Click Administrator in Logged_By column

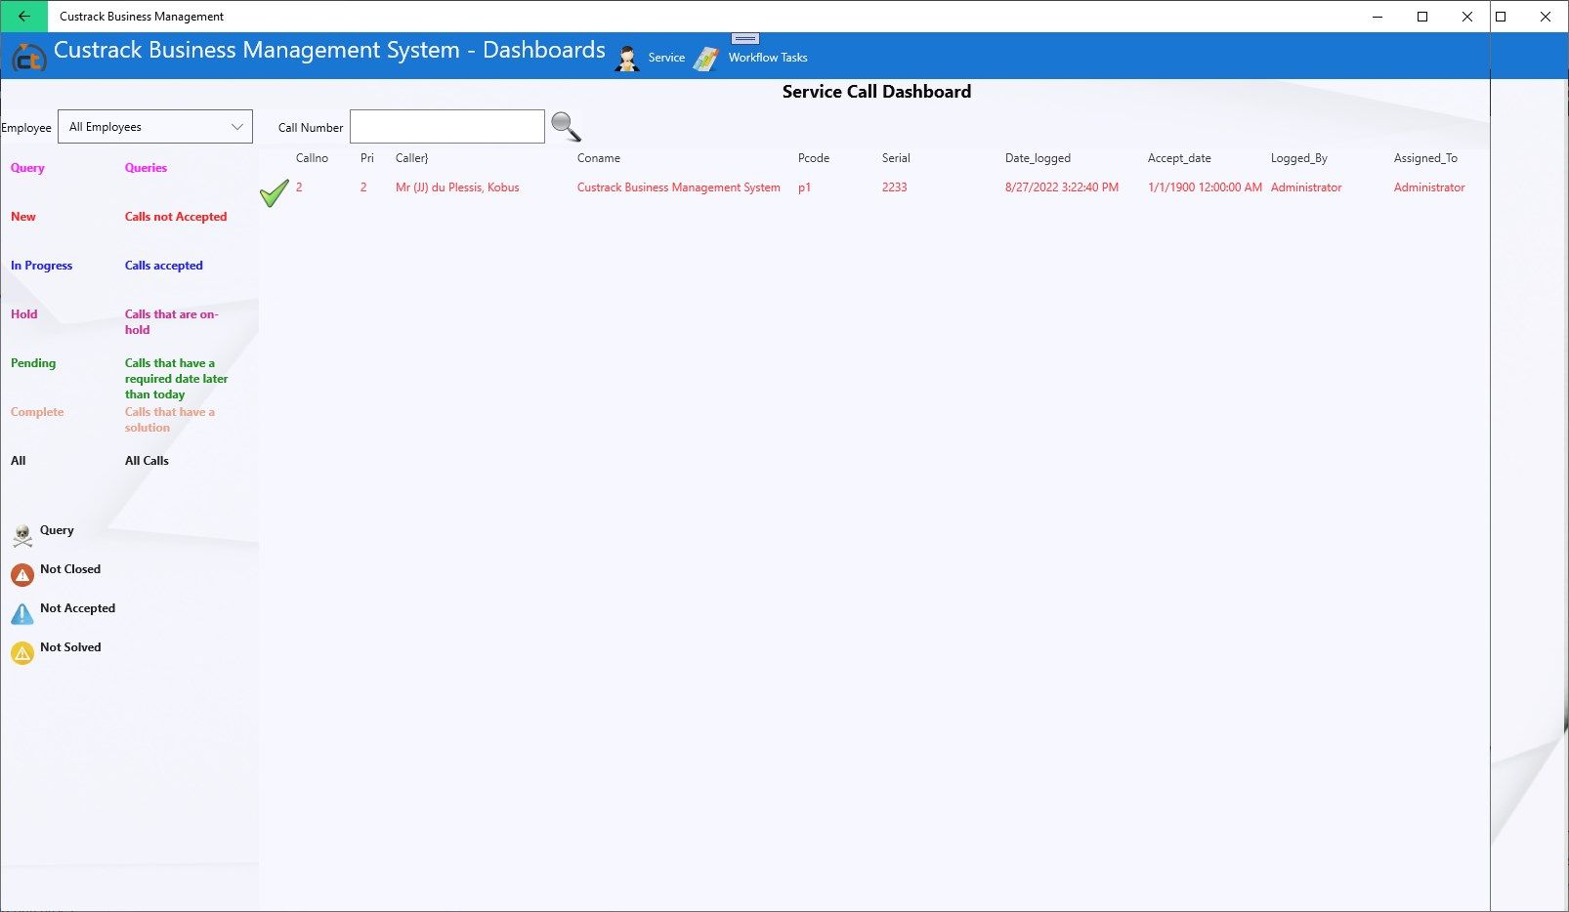(1306, 187)
